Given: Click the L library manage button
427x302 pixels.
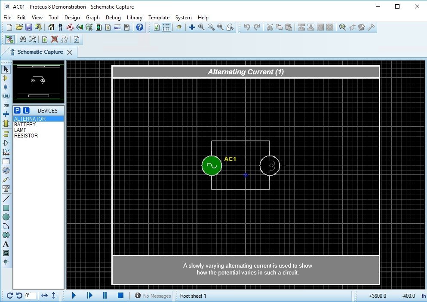Looking at the screenshot, I should point(26,110).
